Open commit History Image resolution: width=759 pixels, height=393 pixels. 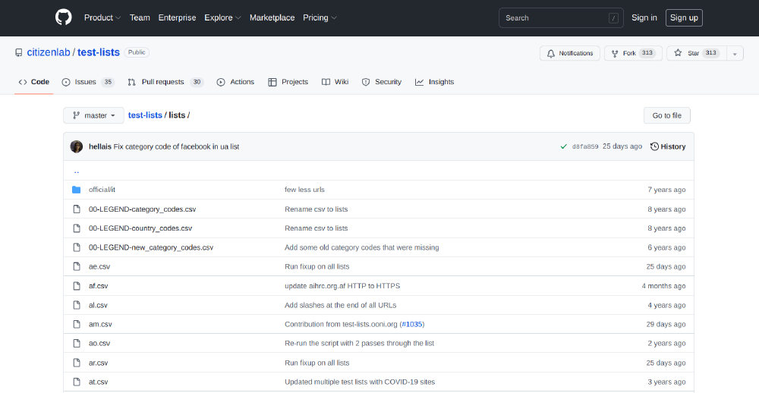point(668,146)
